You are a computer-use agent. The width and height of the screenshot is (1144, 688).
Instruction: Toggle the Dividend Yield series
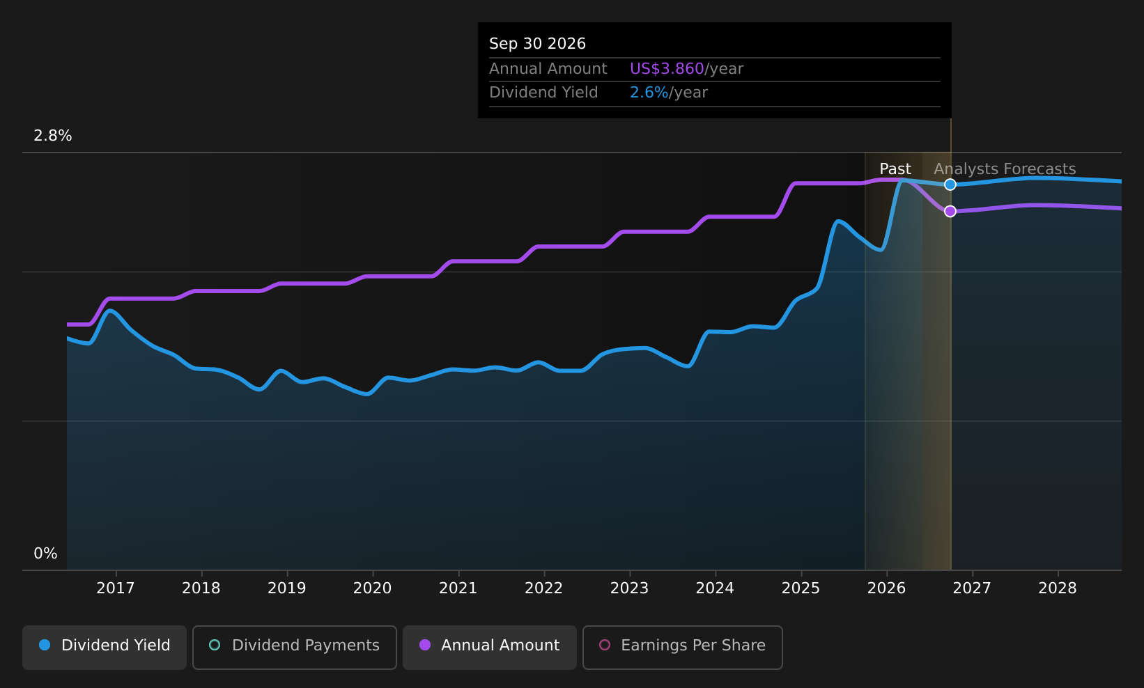pos(105,647)
